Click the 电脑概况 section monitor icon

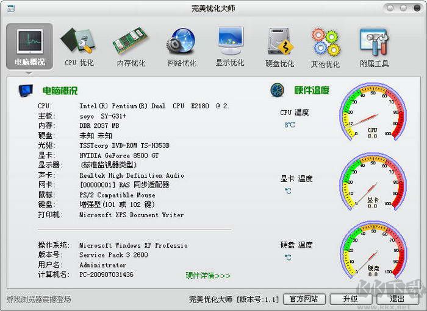(x=26, y=91)
